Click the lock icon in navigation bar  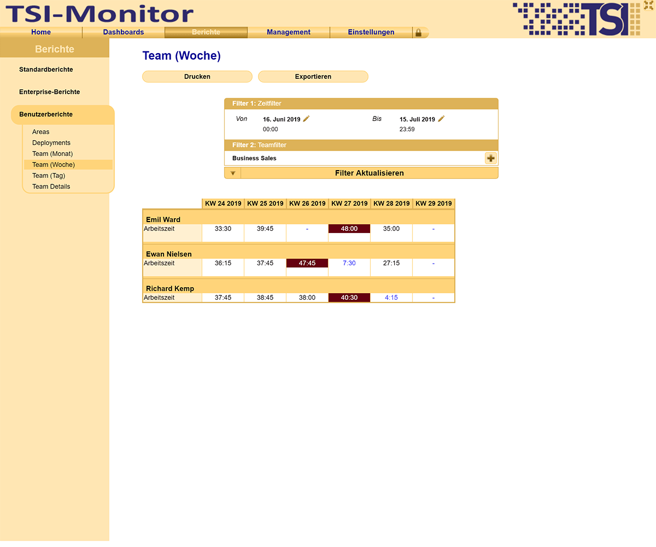click(418, 33)
